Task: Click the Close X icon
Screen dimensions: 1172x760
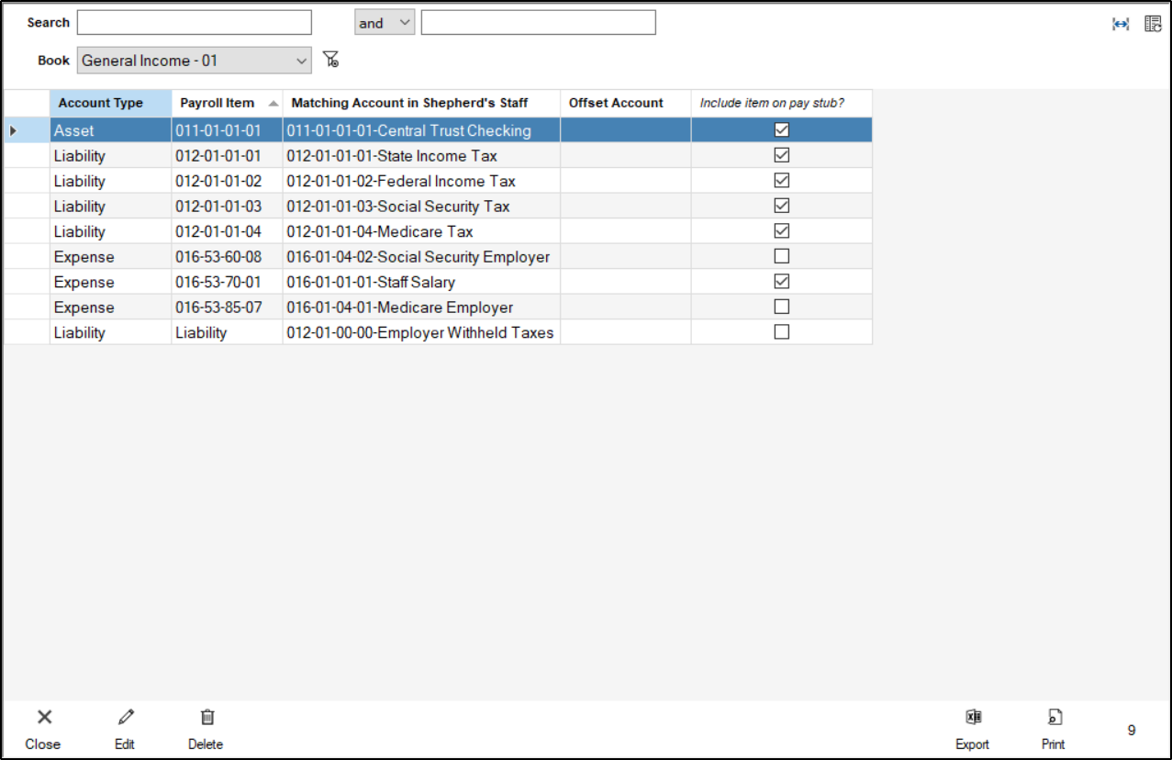Action: [x=42, y=717]
